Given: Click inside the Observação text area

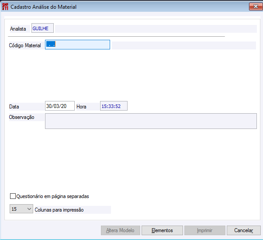Looking at the screenshot, I should tap(151, 121).
